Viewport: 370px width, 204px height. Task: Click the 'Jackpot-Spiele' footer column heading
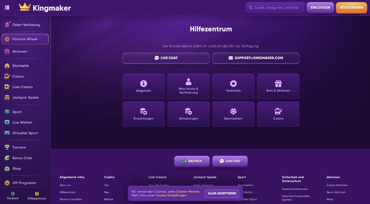(x=205, y=177)
